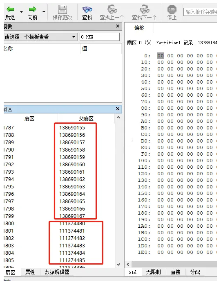This screenshot has width=221, height=283.
Task: Switch to the 属性 tab
Action: pyautogui.click(x=30, y=272)
